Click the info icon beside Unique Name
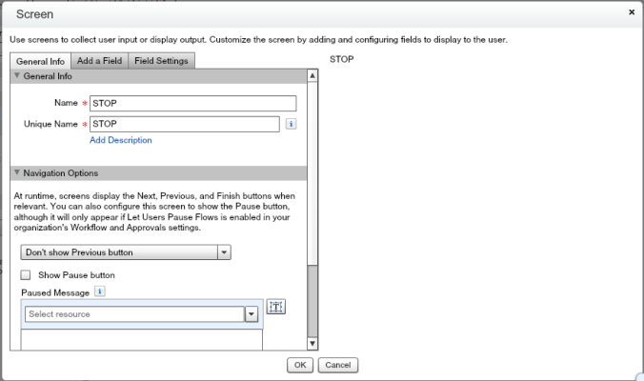This screenshot has height=381, width=644. pos(291,124)
